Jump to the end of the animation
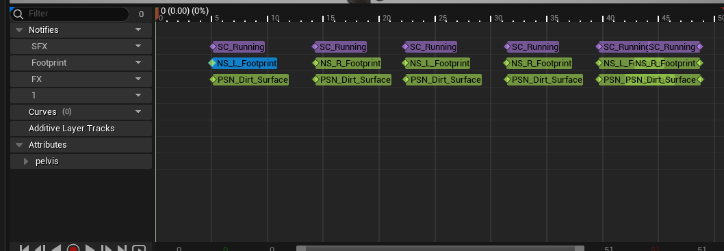 [122, 249]
